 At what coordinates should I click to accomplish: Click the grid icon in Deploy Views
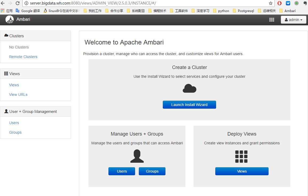pyautogui.click(x=241, y=157)
